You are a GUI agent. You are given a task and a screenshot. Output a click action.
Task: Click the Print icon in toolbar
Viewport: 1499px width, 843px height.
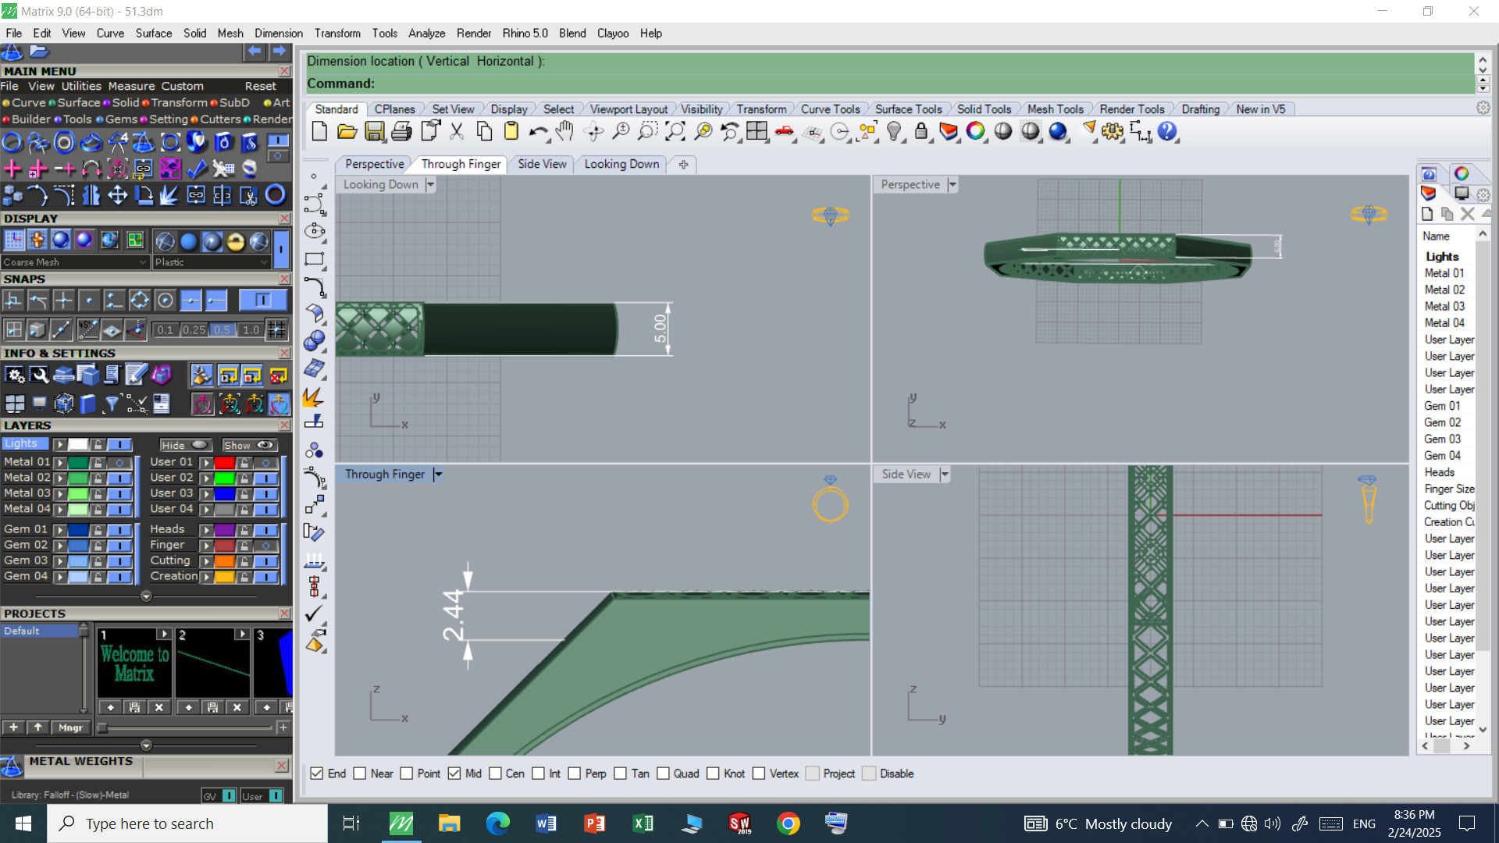(x=401, y=132)
